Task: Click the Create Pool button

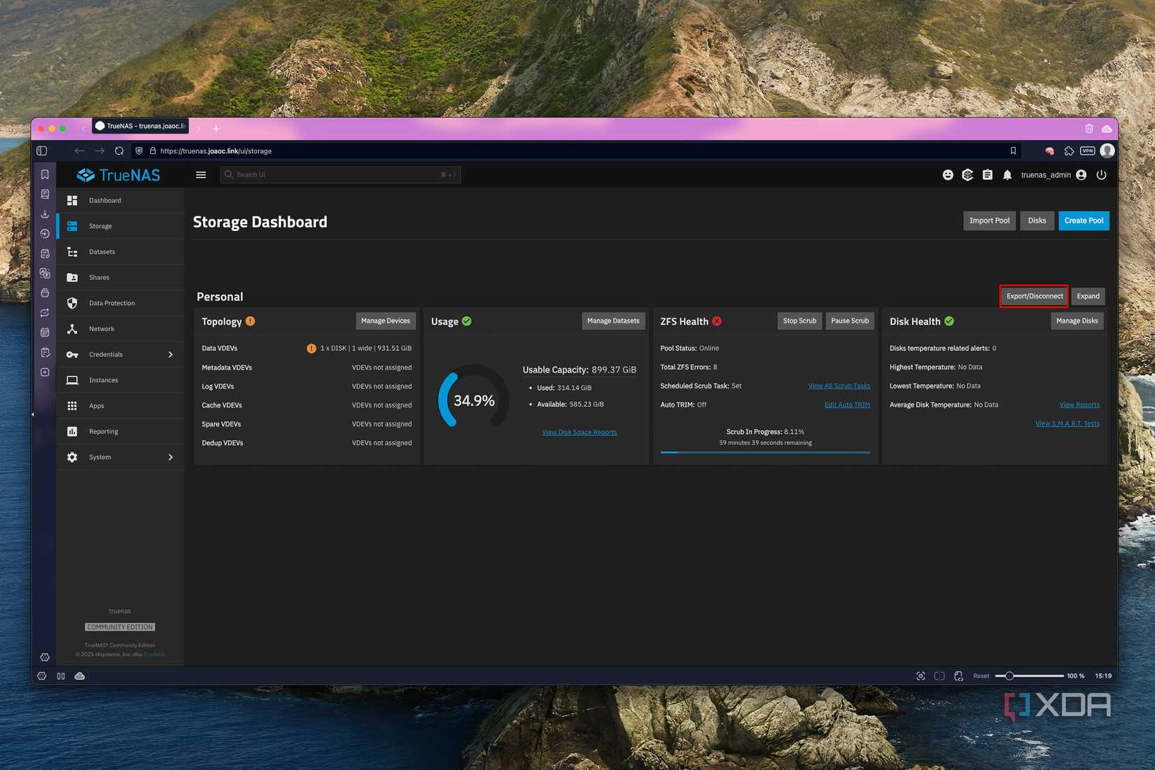Action: click(1084, 220)
